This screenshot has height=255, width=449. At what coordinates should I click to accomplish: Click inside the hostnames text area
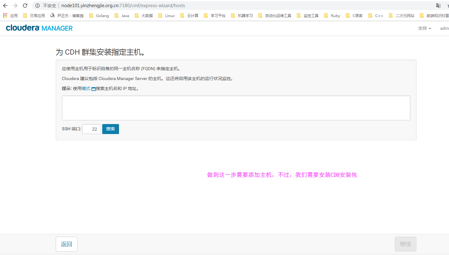click(x=236, y=108)
